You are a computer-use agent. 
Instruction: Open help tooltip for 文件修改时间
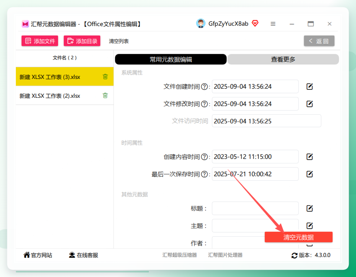pos(204,104)
